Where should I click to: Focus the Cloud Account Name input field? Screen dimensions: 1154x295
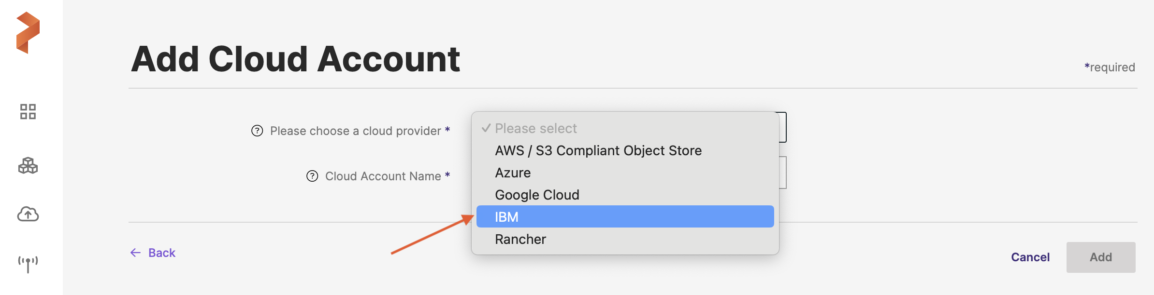click(783, 173)
